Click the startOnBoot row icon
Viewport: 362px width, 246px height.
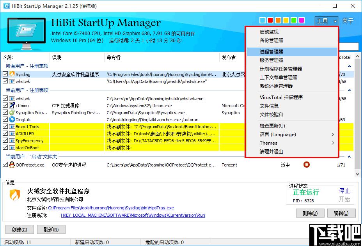click(x=12, y=147)
